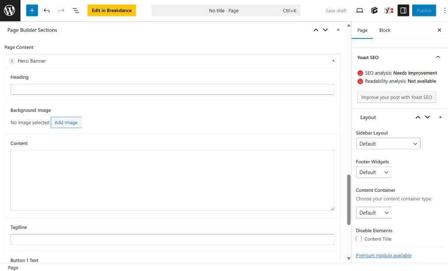This screenshot has width=448, height=271.
Task: Click the Premium module available link
Action: click(383, 255)
